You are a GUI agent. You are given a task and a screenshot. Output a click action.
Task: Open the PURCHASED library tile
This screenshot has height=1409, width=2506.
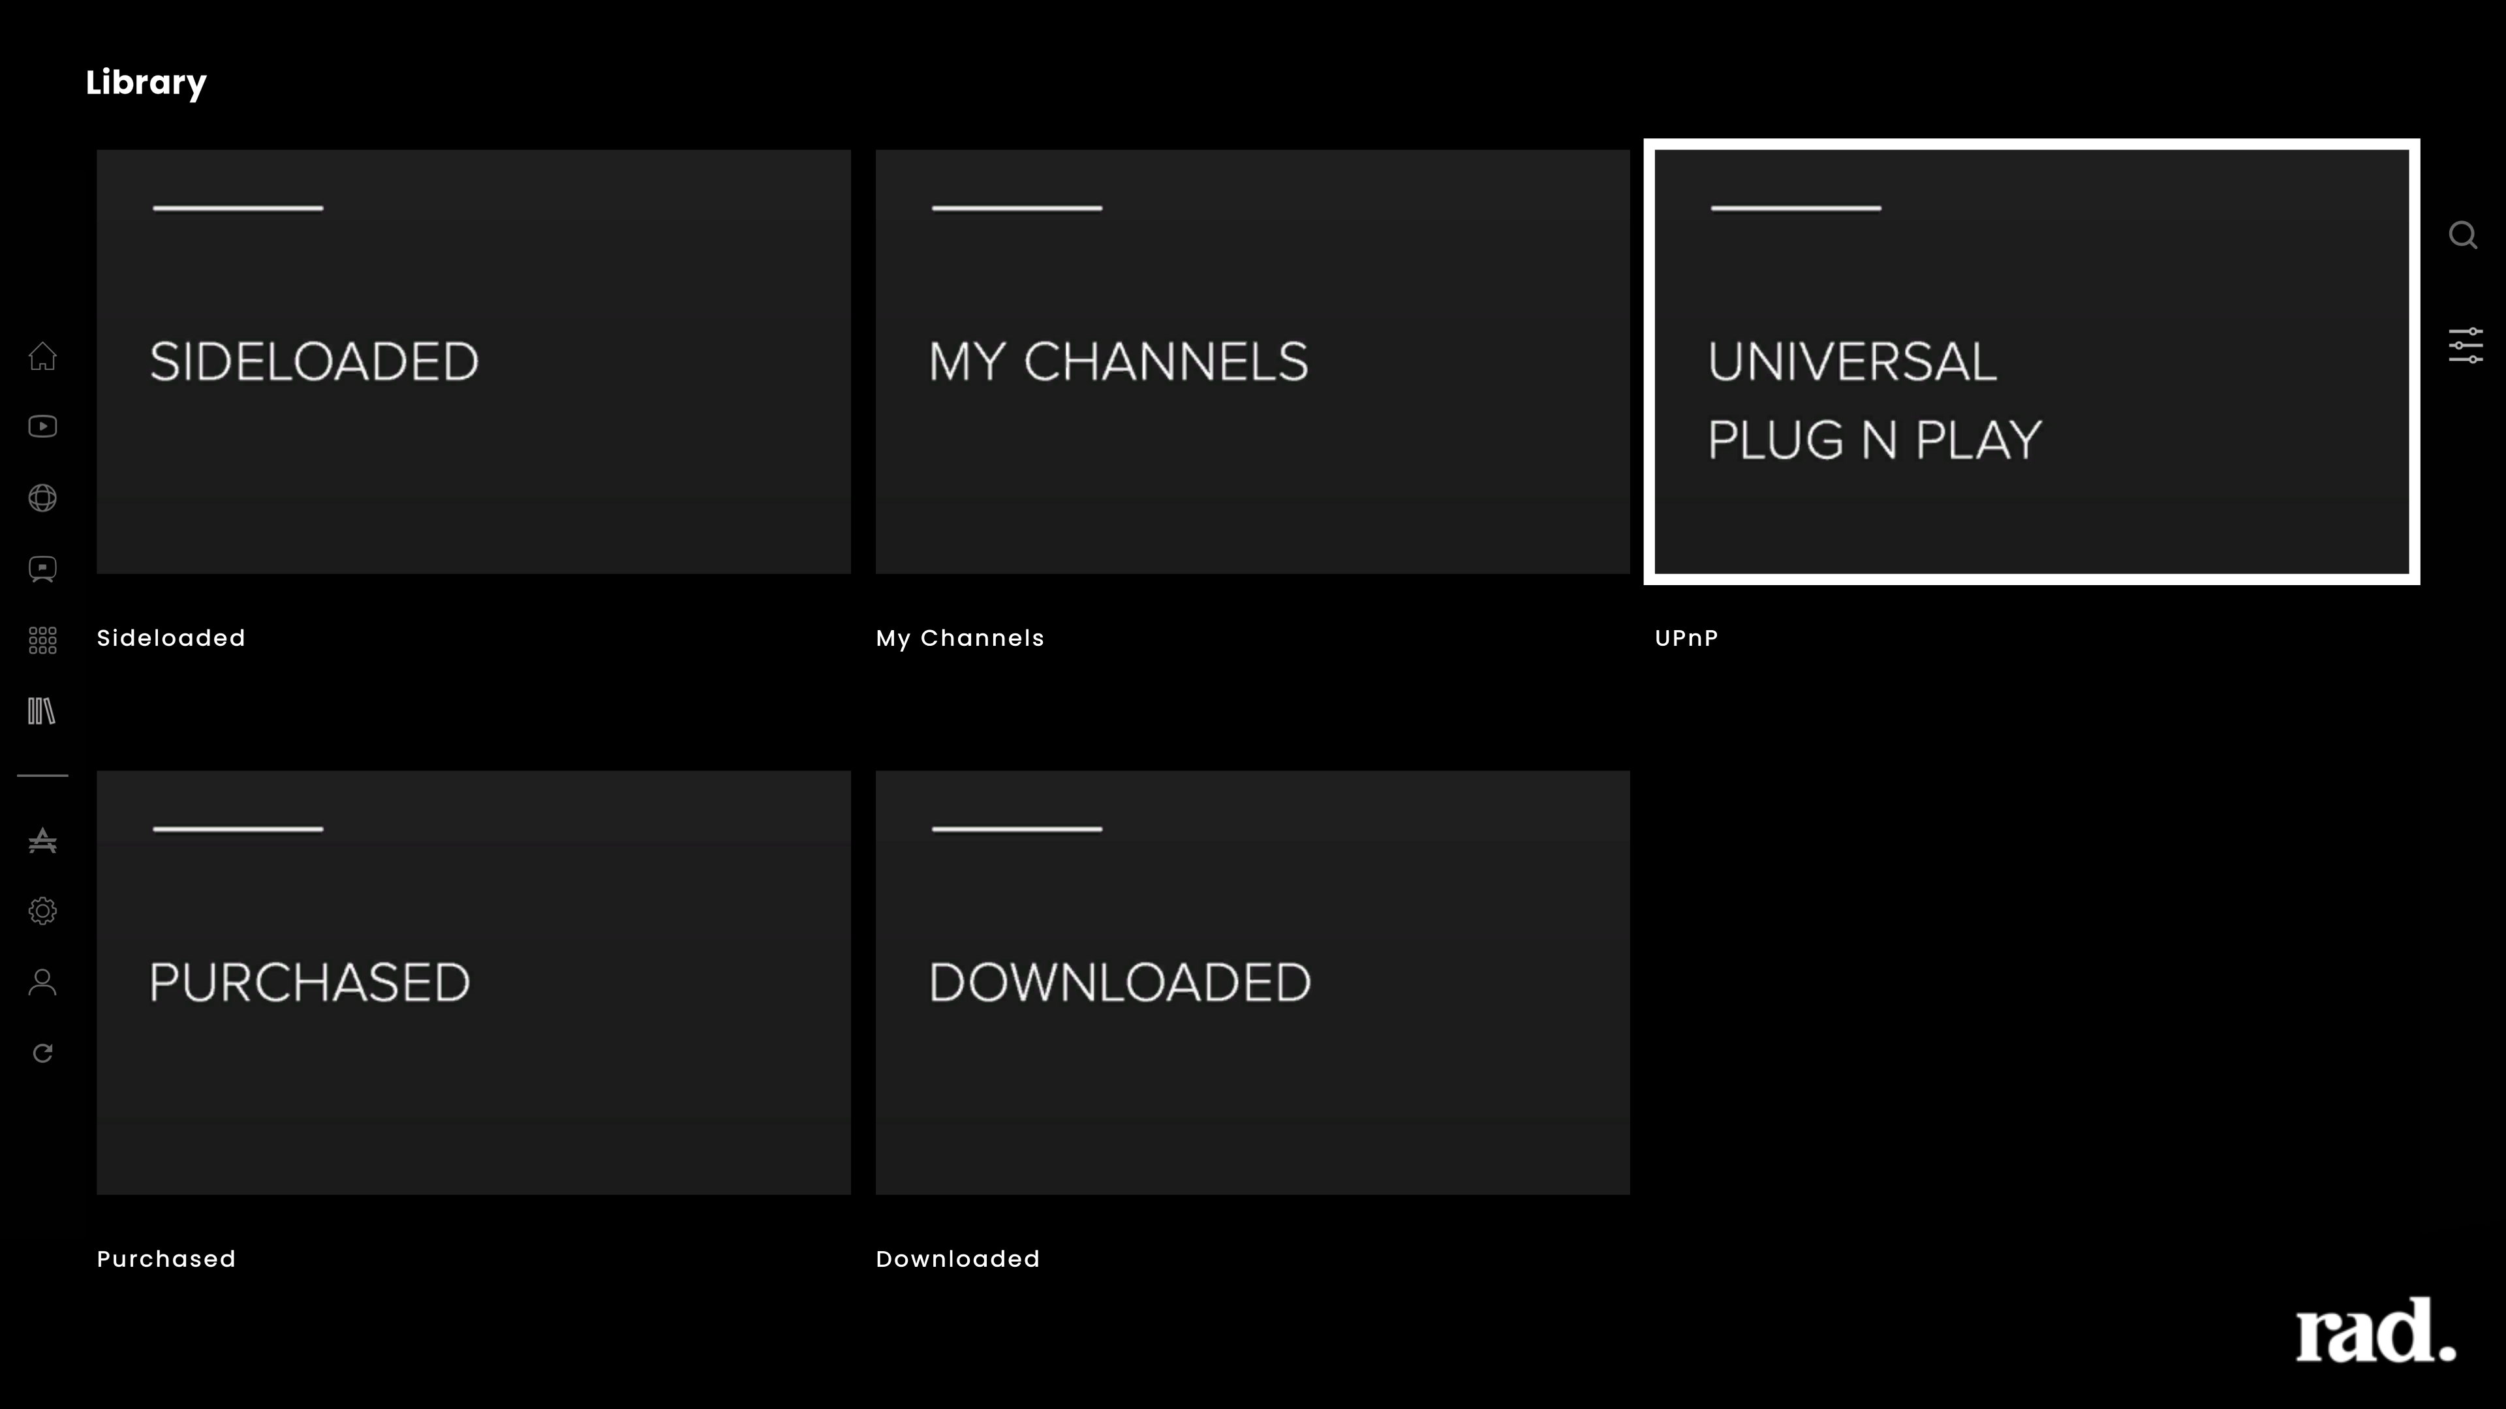point(474,982)
